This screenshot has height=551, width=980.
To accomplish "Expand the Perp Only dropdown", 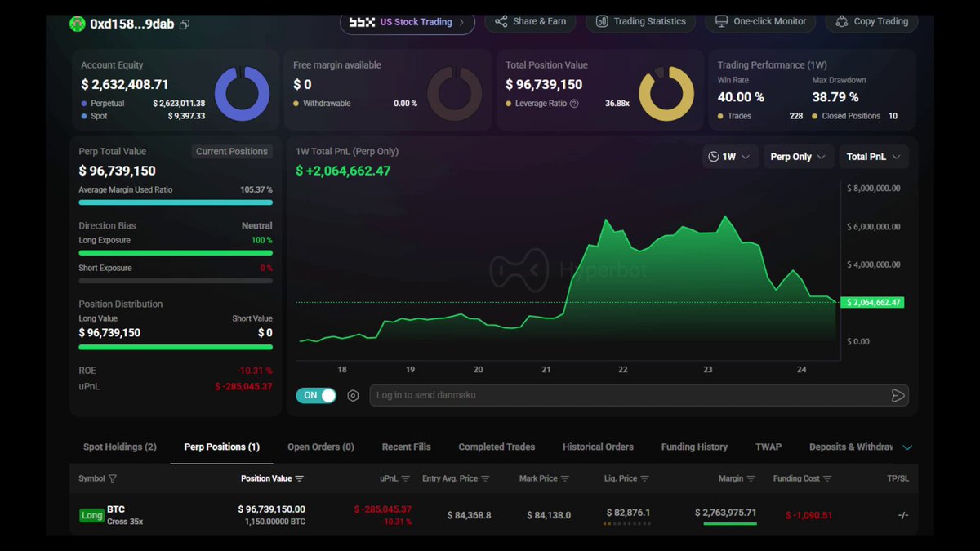I will pos(798,157).
